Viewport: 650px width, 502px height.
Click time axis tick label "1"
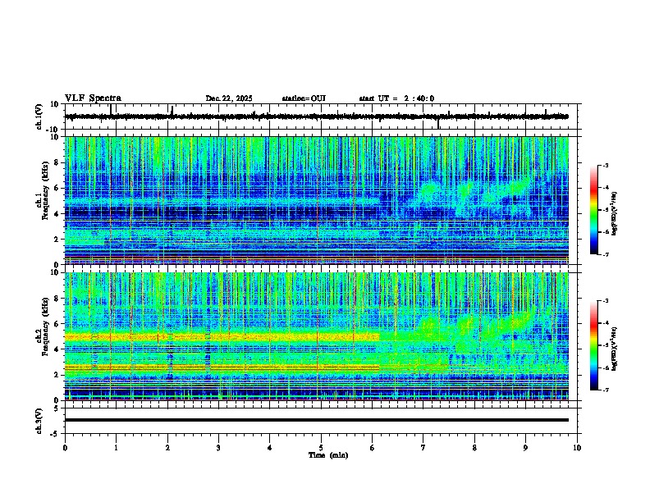click(116, 448)
